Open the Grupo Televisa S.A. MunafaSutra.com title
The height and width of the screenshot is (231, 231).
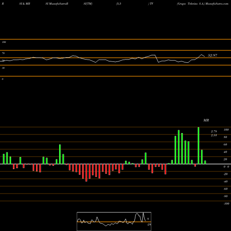tap(203, 4)
